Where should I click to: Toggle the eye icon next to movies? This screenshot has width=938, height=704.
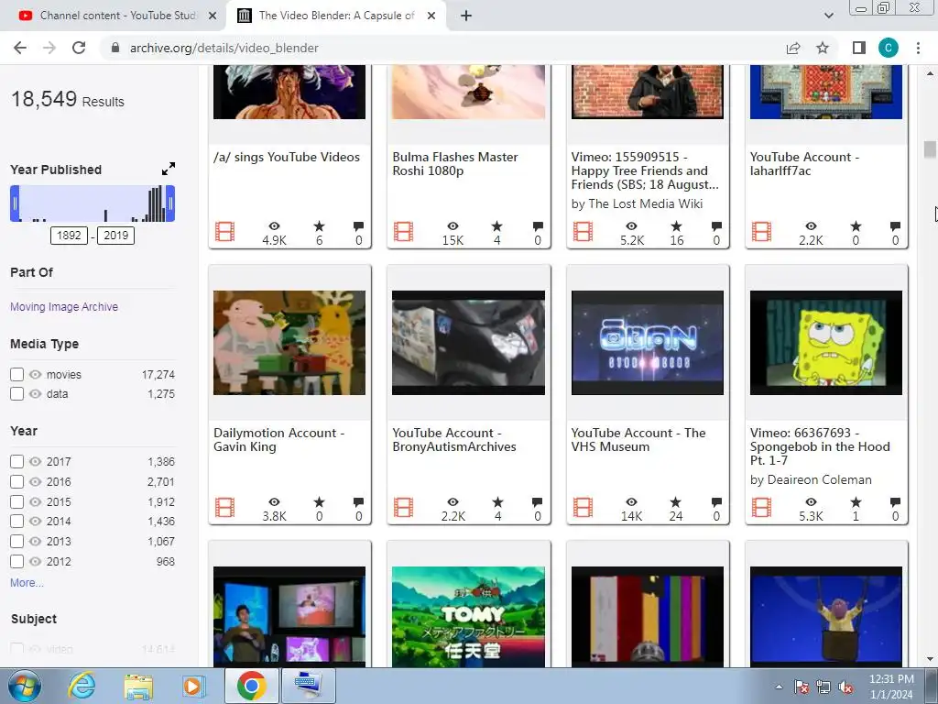(x=36, y=374)
